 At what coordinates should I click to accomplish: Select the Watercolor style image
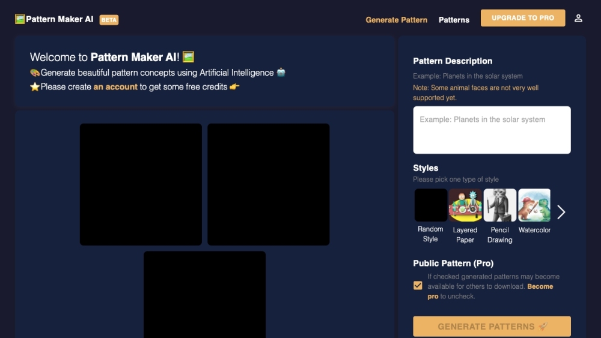(x=534, y=205)
